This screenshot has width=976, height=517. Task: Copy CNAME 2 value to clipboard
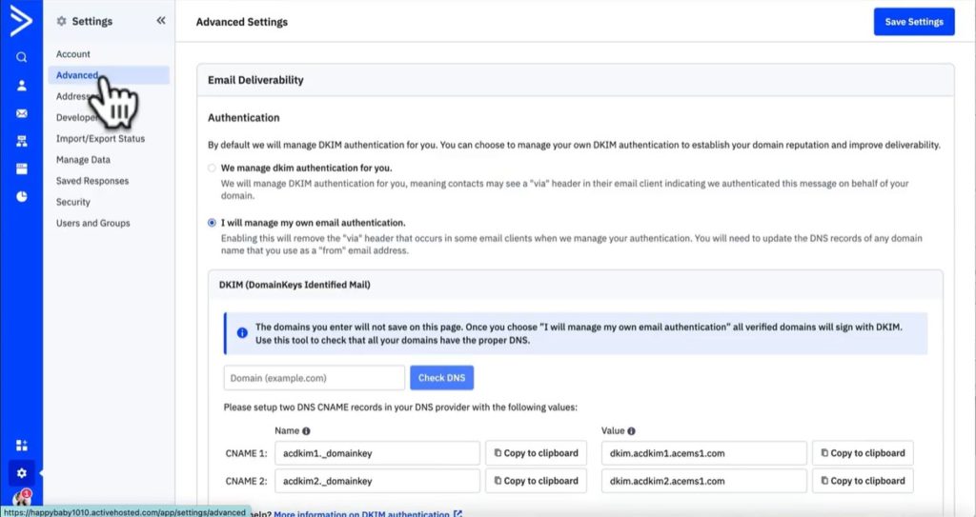pos(863,481)
